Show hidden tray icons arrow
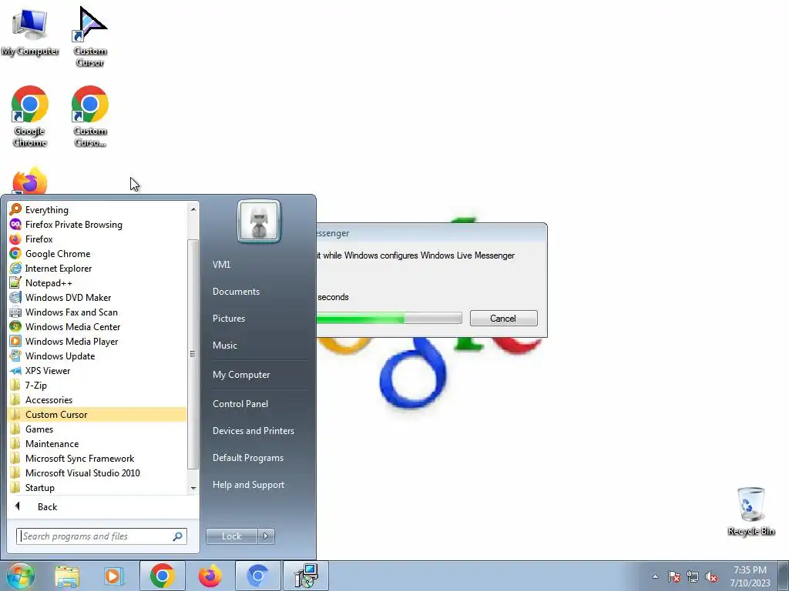 (x=655, y=576)
